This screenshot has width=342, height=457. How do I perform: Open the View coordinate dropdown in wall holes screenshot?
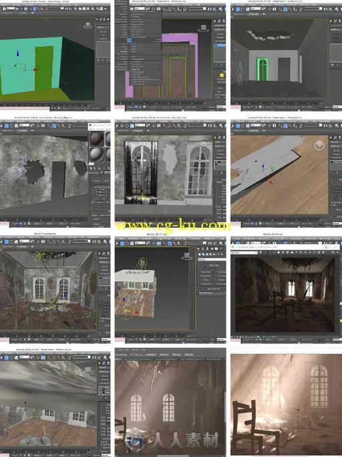click(25, 126)
